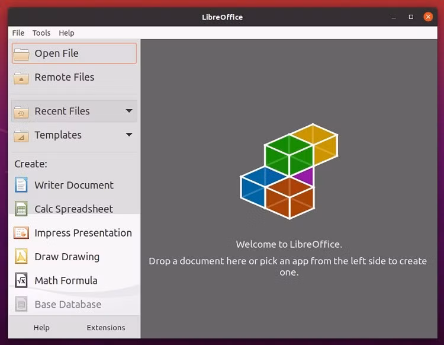Show the Templates list

click(x=74, y=135)
